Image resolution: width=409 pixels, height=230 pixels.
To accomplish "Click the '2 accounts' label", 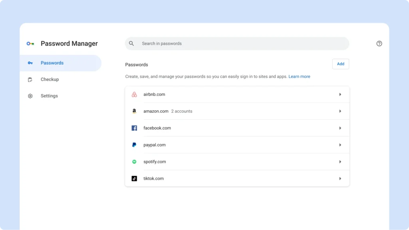I will point(182,111).
